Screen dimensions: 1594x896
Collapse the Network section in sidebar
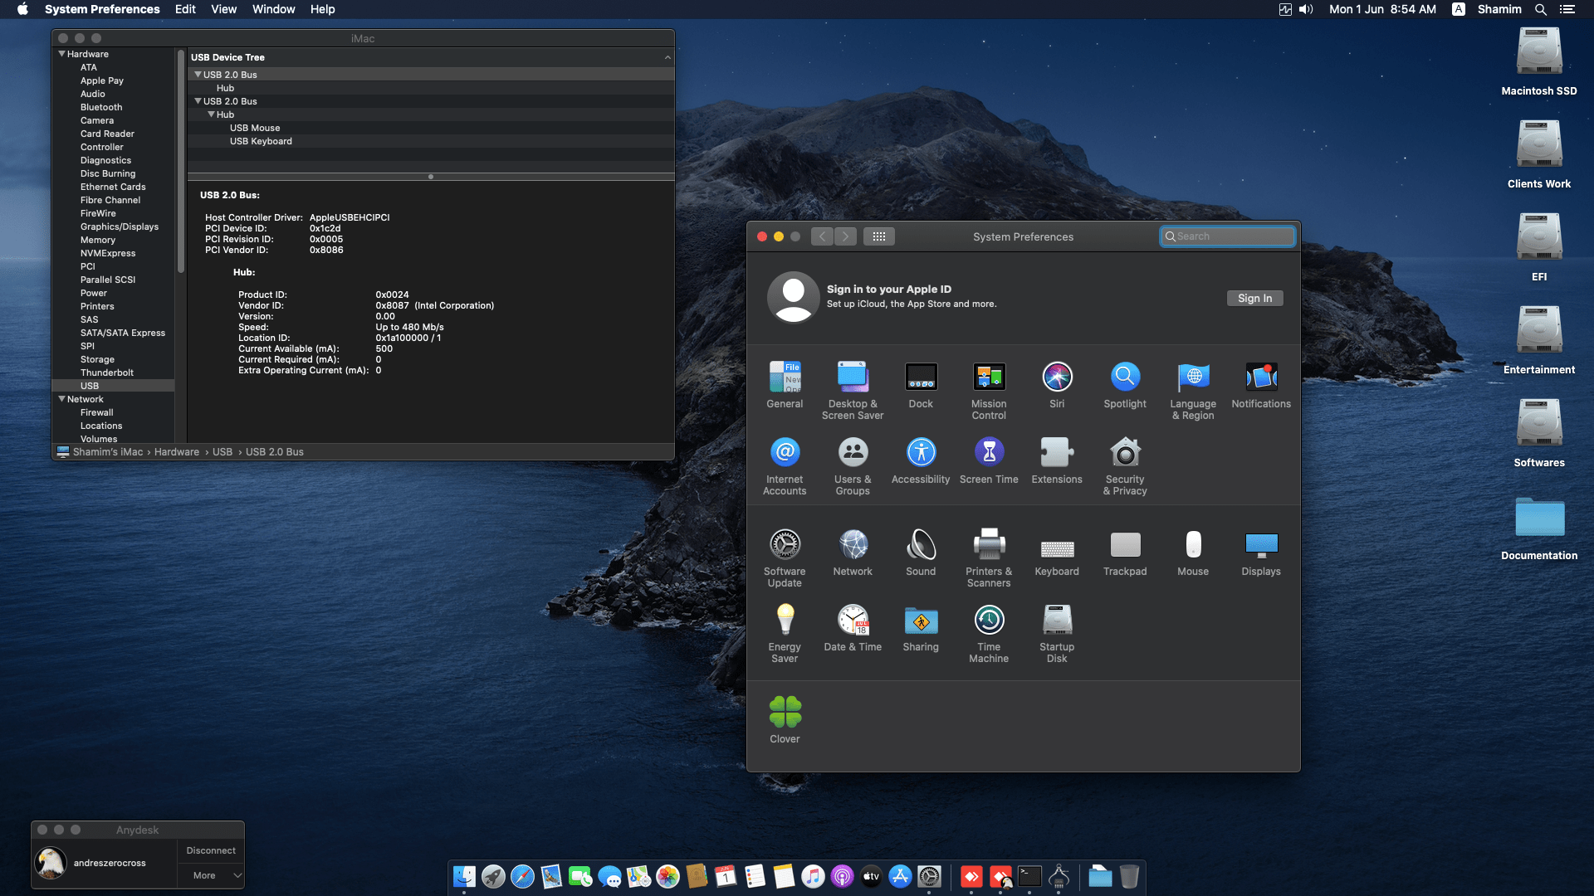pyautogui.click(x=61, y=399)
